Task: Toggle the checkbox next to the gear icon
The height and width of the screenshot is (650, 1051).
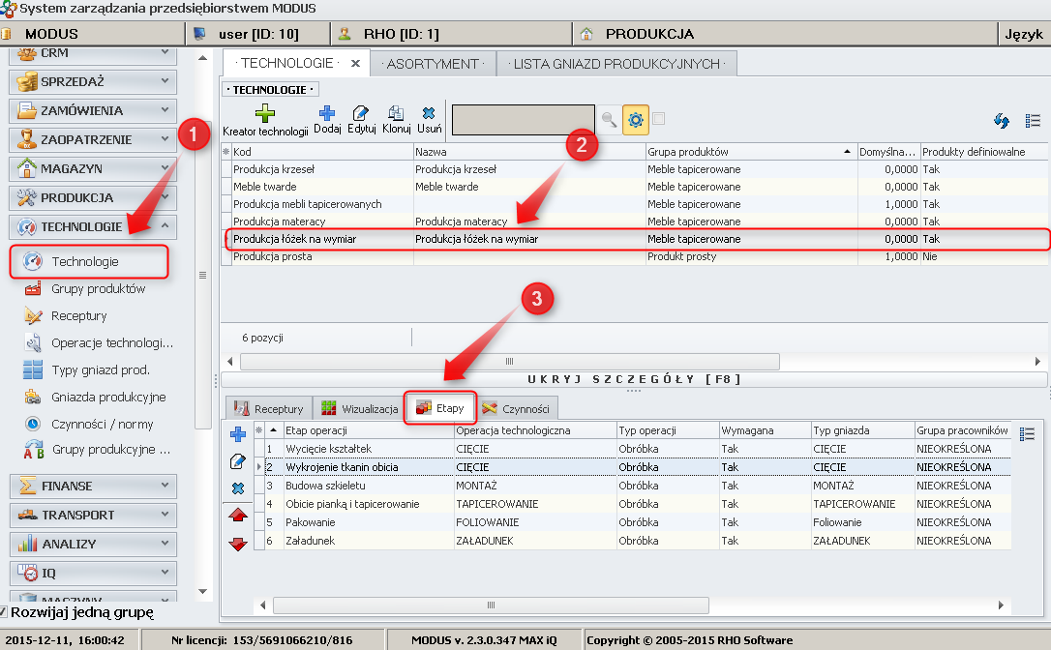Action: (x=659, y=119)
